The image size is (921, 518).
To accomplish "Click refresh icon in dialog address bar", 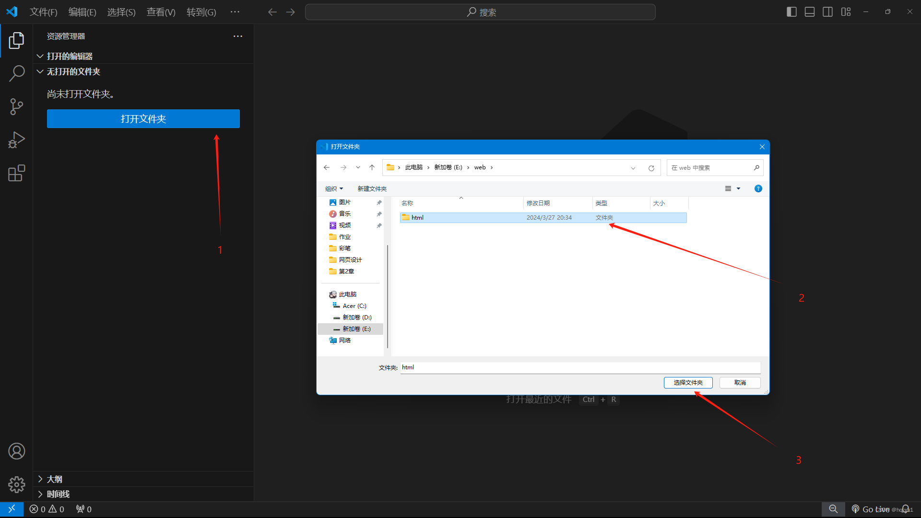I will coord(651,168).
